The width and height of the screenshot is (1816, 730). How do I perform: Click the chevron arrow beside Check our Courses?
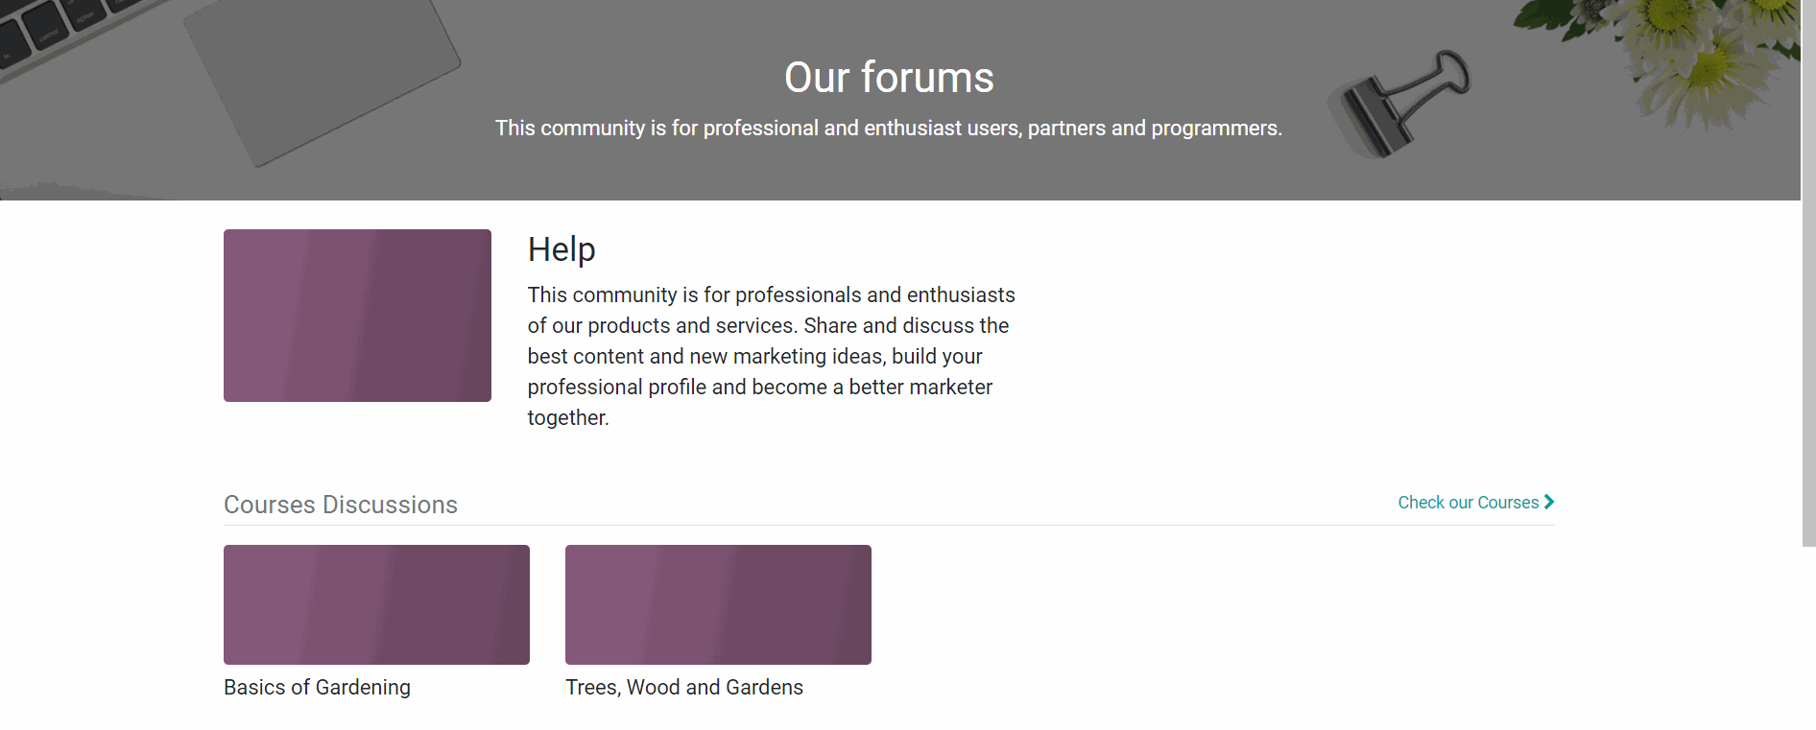1548,502
